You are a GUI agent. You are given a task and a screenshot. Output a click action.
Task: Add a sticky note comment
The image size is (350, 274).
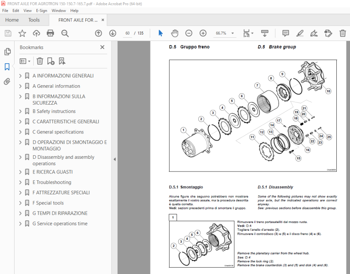click(286, 33)
